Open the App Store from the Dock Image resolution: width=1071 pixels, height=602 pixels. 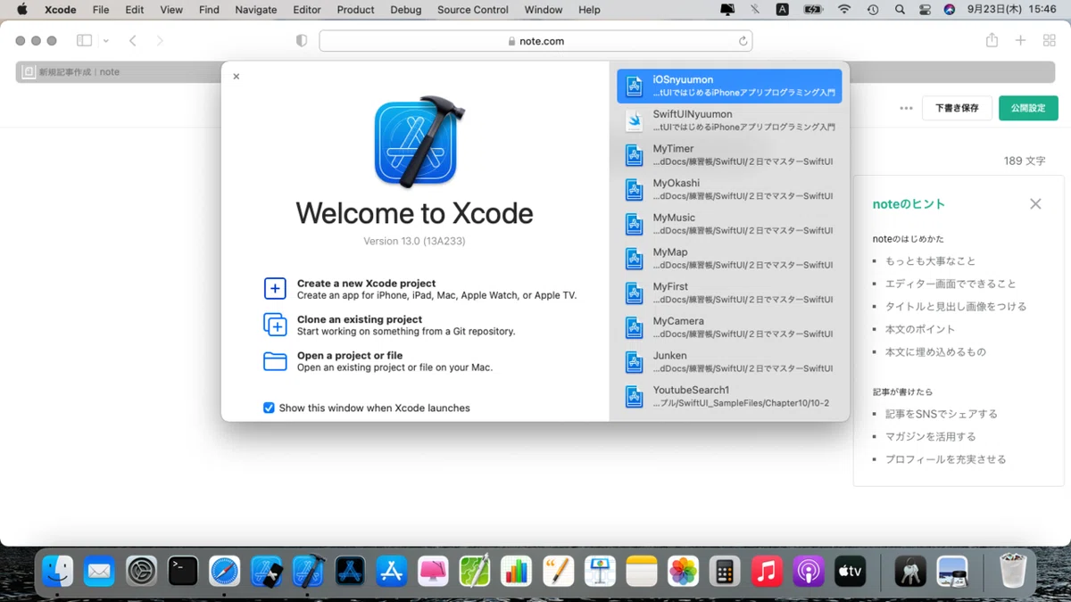392,571
